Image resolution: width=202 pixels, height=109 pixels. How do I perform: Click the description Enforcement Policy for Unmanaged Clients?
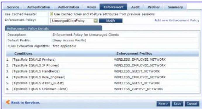(x=86, y=34)
